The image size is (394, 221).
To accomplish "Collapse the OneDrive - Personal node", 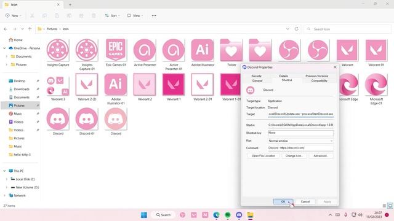I will click(4, 48).
